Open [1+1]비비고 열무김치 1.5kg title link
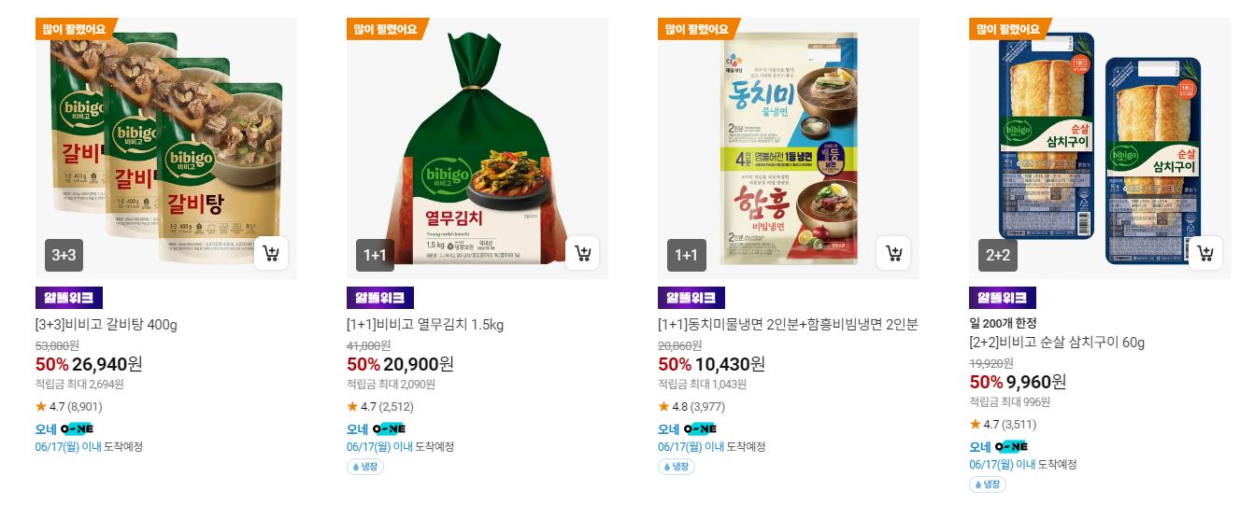The height and width of the screenshot is (505, 1240). (425, 325)
